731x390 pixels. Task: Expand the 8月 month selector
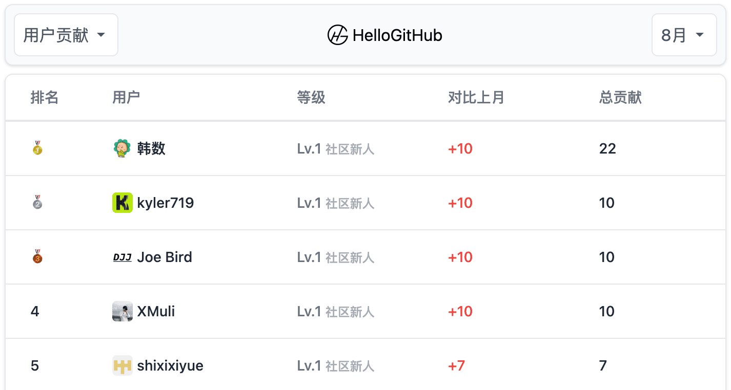pos(683,35)
